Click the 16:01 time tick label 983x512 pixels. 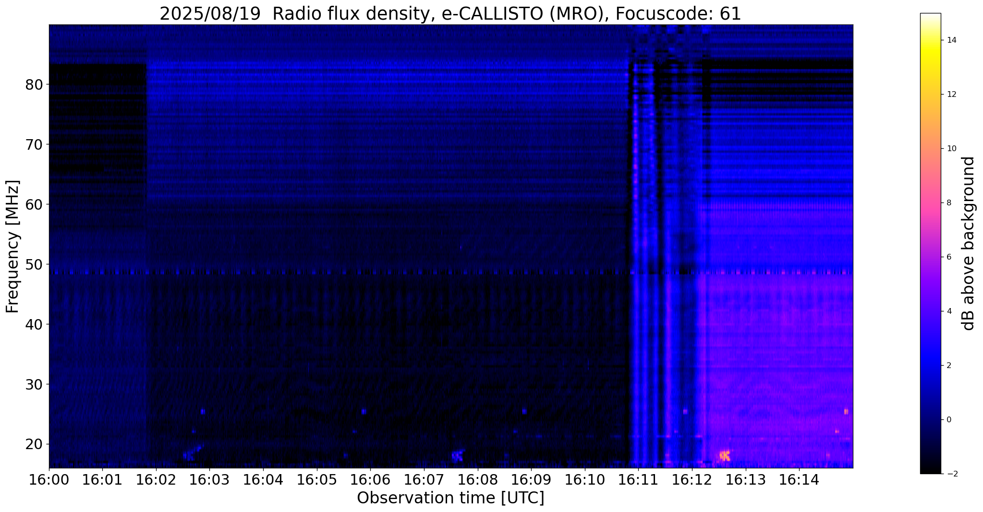pos(102,479)
